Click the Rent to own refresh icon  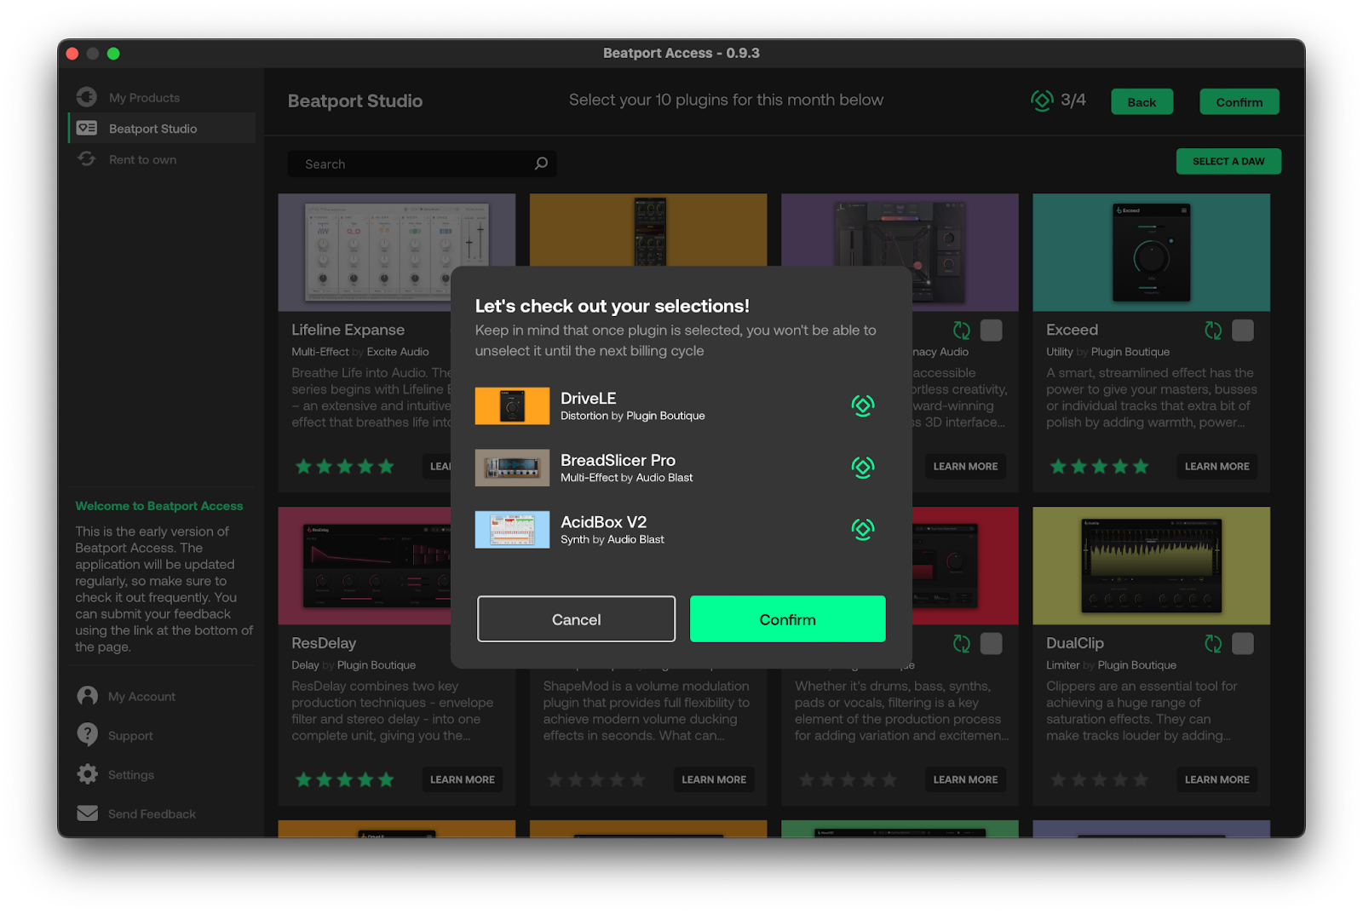click(86, 159)
